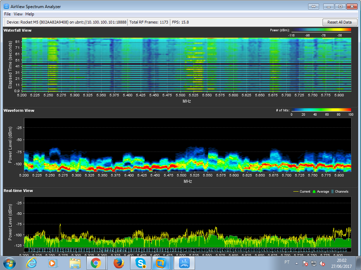Click the number-of-hits color legend bar
The width and height of the screenshot is (361, 270).
pos(322,110)
